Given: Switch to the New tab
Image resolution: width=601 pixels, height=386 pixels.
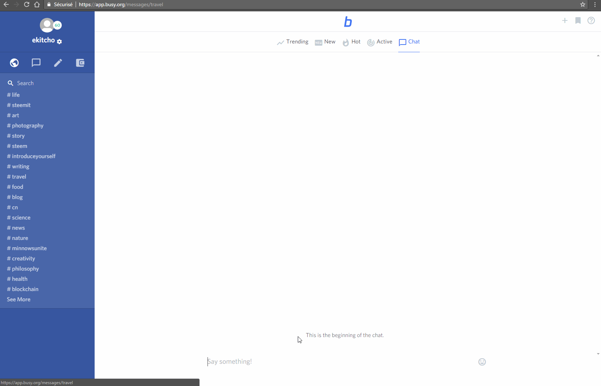Looking at the screenshot, I should tap(325, 42).
